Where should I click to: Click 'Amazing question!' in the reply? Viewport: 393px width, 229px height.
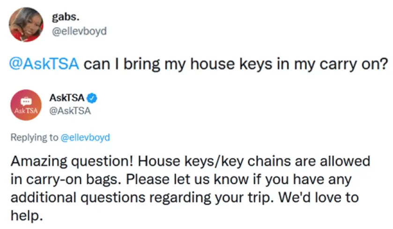(x=72, y=161)
